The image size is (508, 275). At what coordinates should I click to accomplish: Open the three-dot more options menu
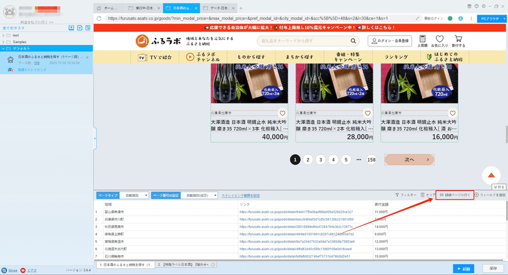pyautogui.click(x=471, y=18)
